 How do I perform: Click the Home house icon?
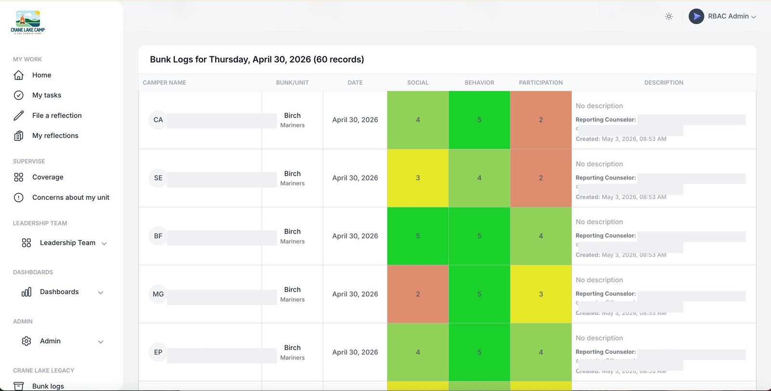(19, 75)
